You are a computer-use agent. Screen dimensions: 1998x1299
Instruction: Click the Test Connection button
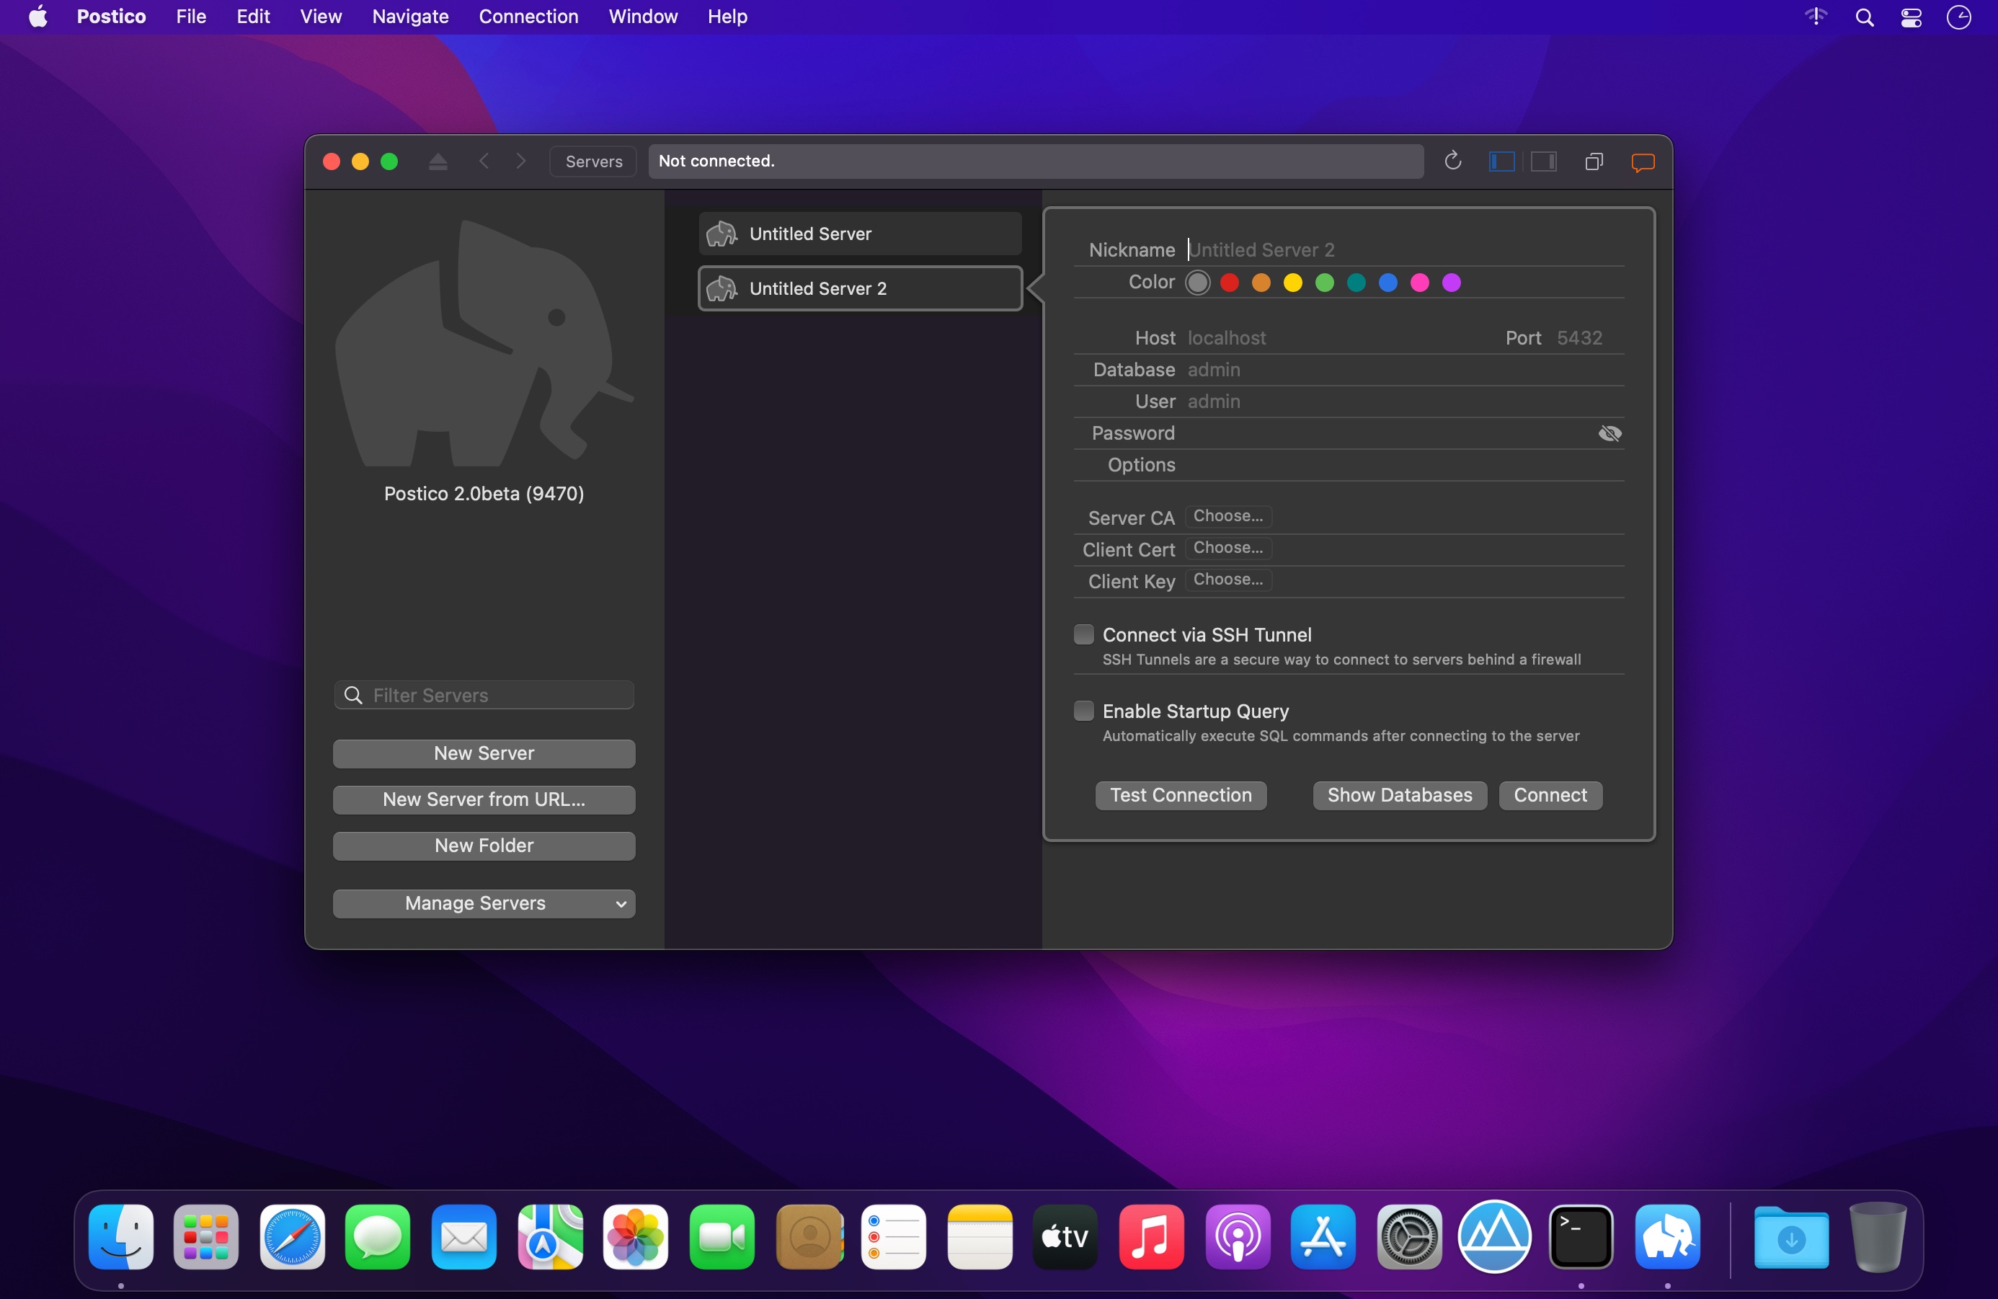tap(1181, 795)
